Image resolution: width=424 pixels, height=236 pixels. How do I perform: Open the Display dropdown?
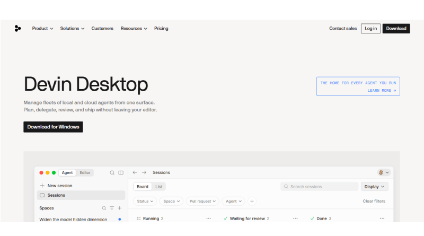375,187
